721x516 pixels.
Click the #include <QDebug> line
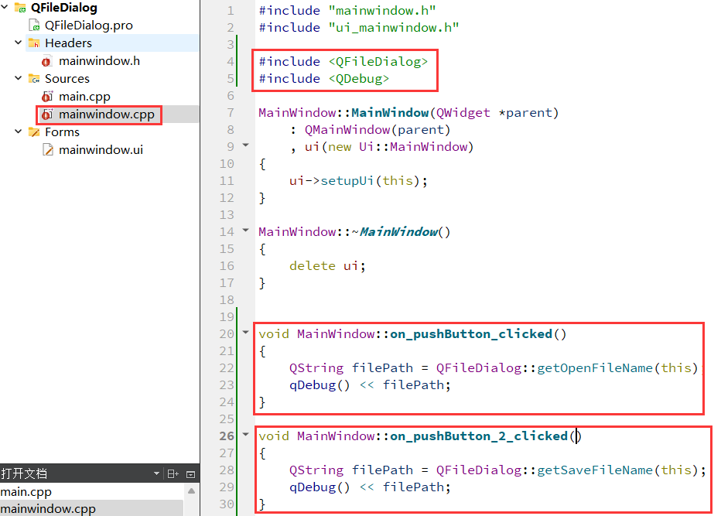tap(323, 79)
